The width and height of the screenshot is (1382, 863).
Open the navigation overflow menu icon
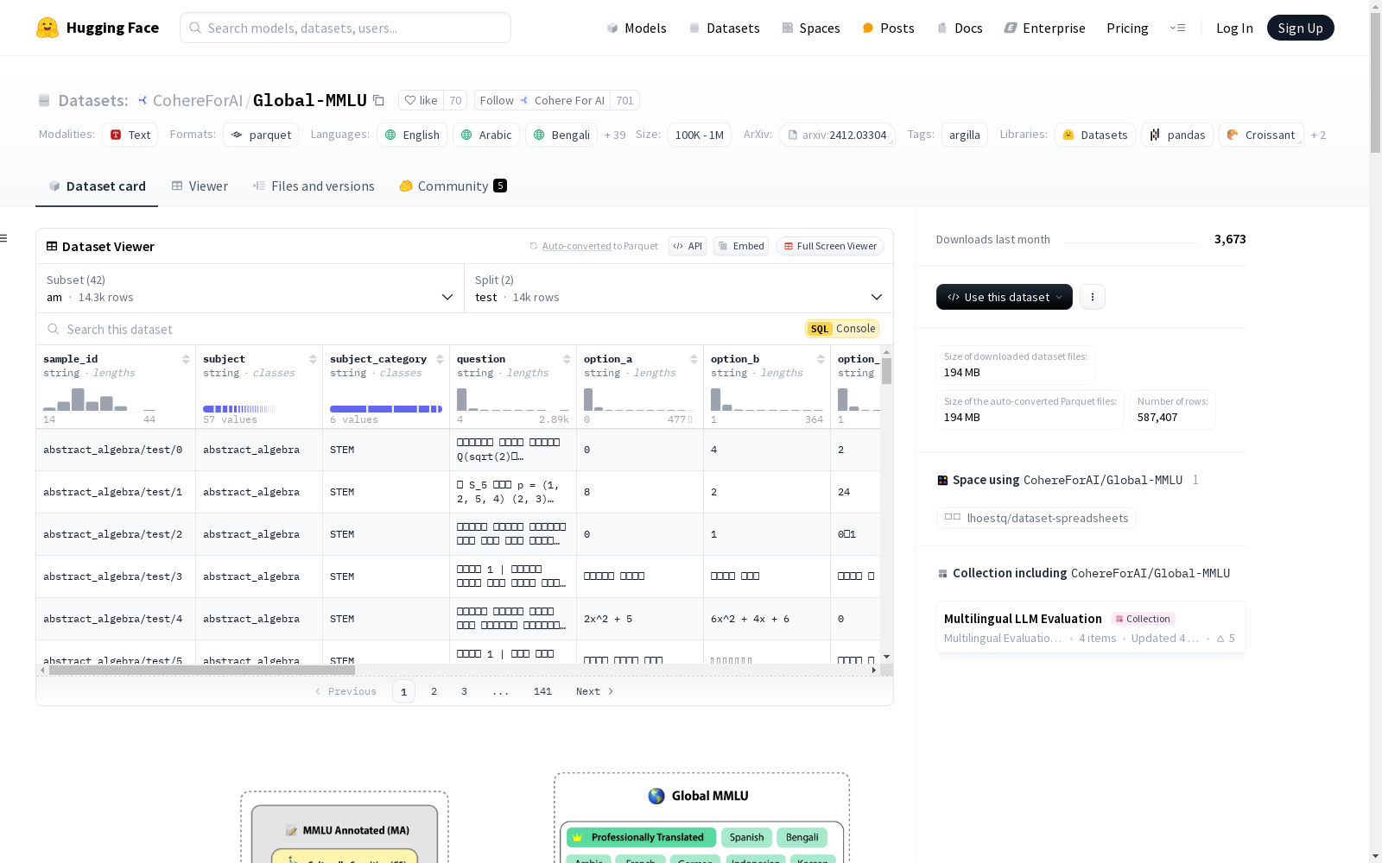coord(1177,28)
